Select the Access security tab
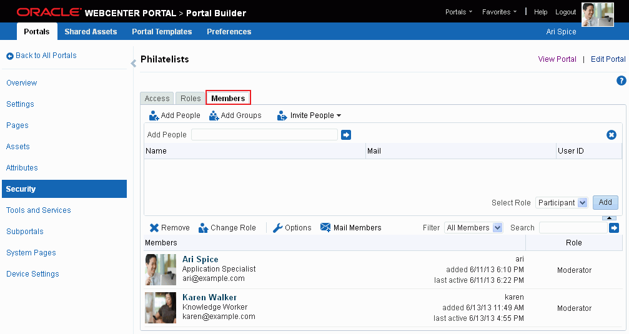Screen dimensions: 629x334 [x=157, y=98]
